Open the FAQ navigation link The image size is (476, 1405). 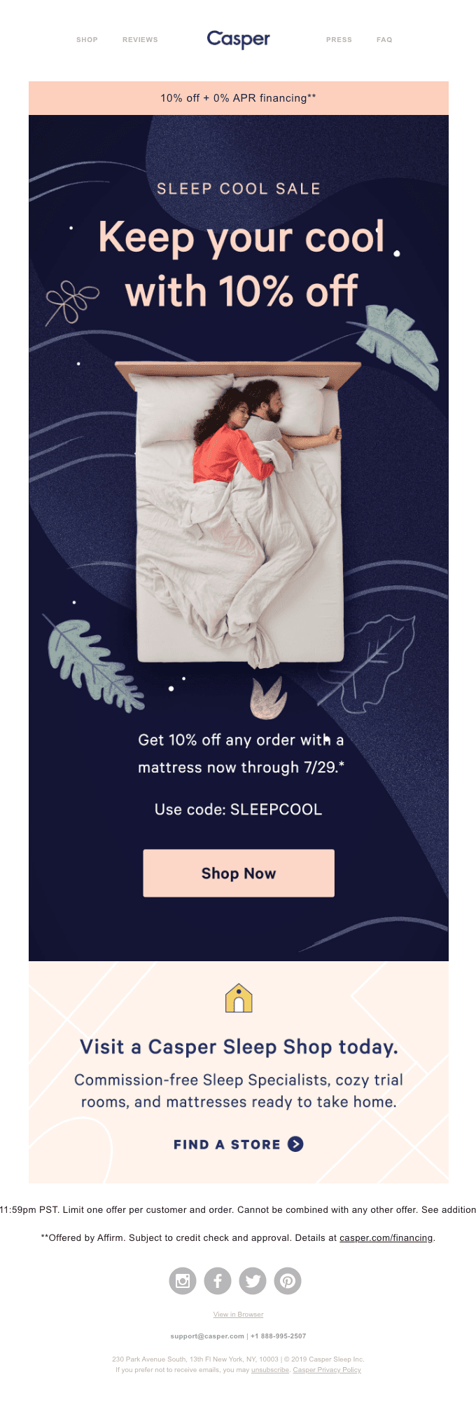tap(384, 40)
